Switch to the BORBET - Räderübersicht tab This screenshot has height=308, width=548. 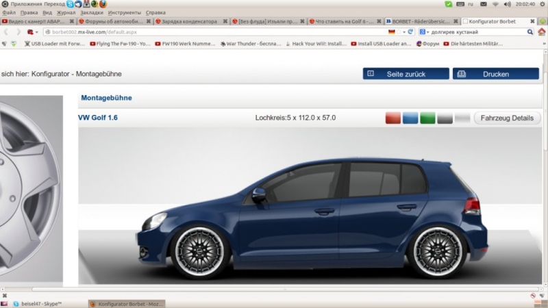[422, 21]
